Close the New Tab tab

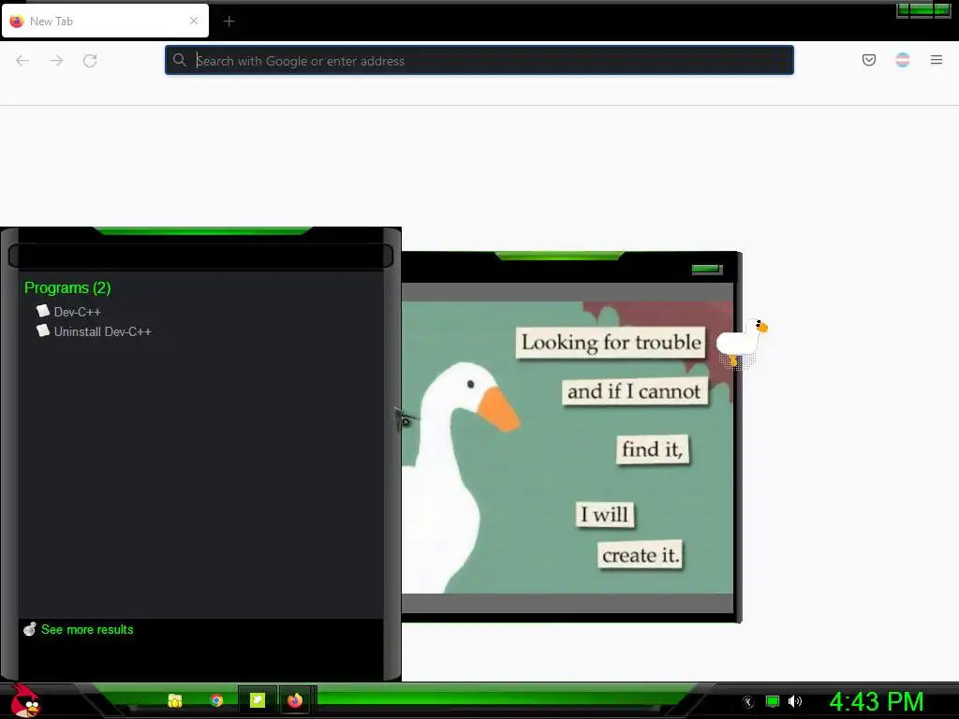(194, 21)
